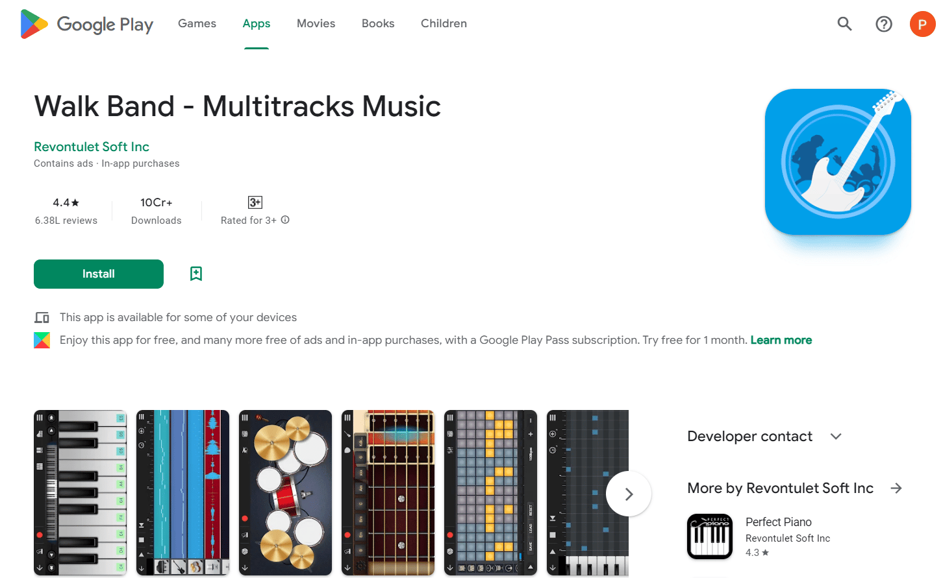Screen dimensions: 943x578
Task: Click Contains ads · In-app purchases text
Action: [107, 163]
